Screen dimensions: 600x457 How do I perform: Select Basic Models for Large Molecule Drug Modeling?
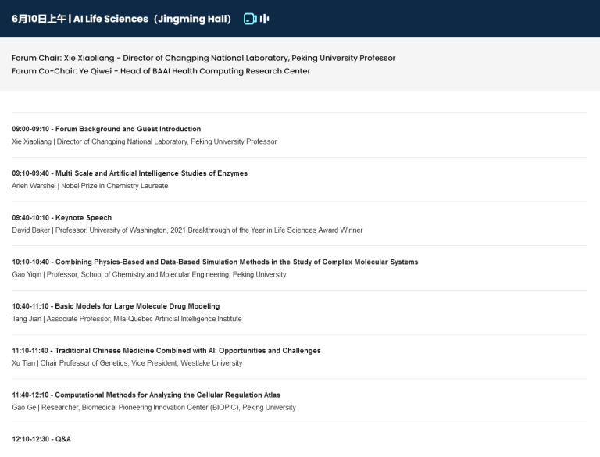pyautogui.click(x=116, y=306)
